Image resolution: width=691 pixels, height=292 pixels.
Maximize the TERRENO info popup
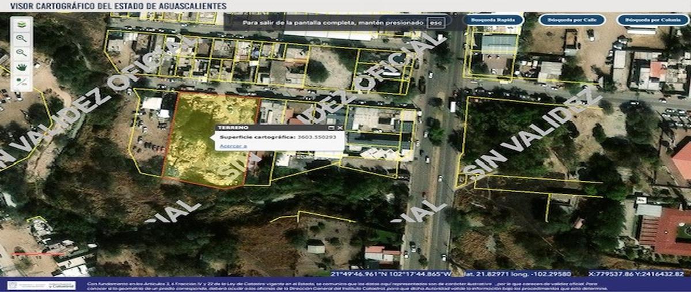[x=332, y=127]
